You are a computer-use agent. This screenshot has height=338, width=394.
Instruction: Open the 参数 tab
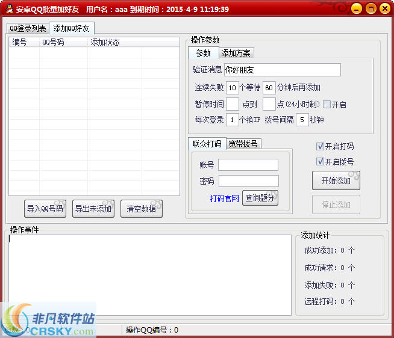[203, 53]
